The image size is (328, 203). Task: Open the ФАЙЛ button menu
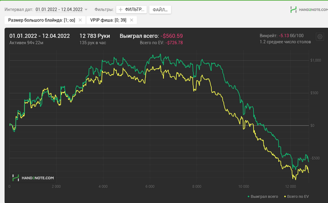[x=160, y=10]
